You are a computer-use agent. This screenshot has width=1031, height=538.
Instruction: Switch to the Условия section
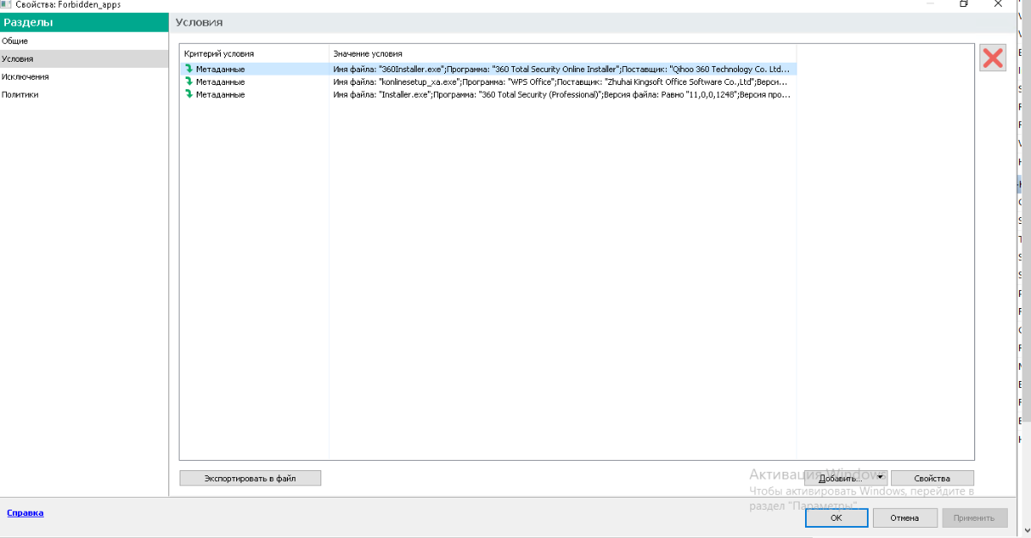(x=18, y=59)
